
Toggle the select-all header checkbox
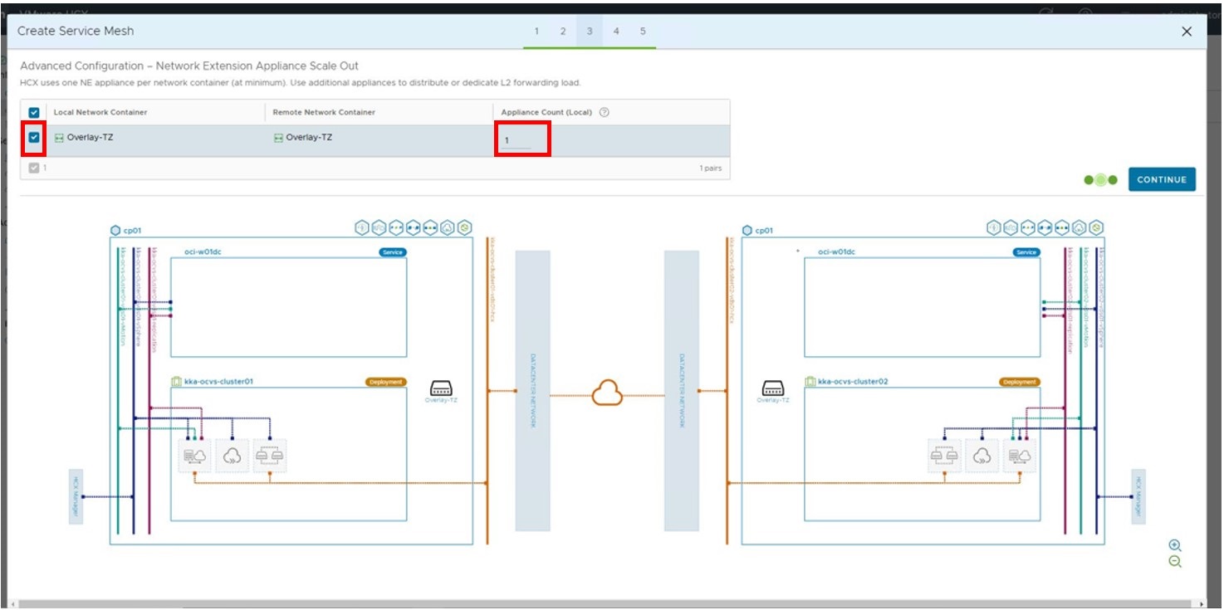34,113
